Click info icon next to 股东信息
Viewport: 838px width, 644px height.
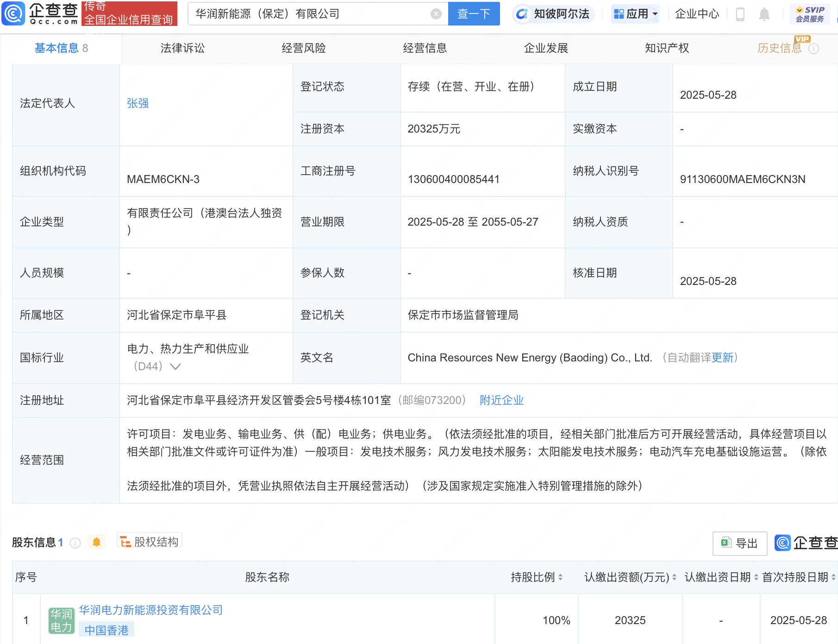coord(75,543)
